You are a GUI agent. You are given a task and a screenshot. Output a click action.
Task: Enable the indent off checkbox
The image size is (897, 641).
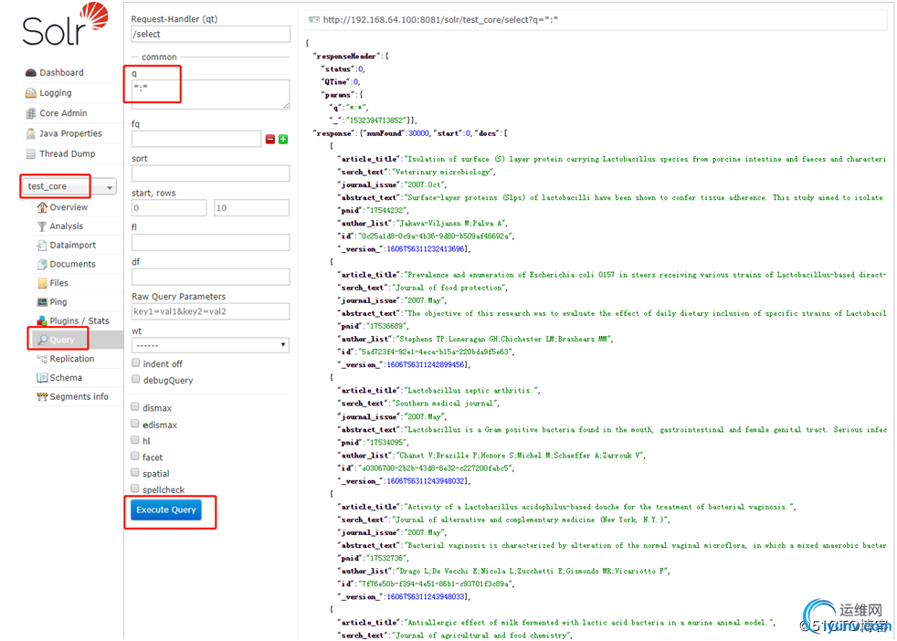(135, 363)
